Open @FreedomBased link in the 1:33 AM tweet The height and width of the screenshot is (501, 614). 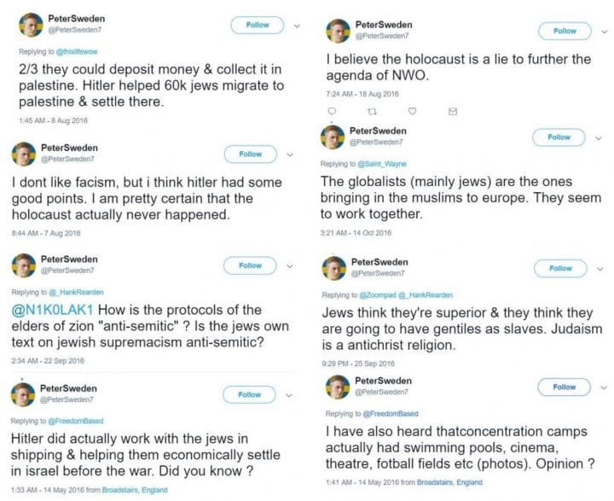[76, 421]
